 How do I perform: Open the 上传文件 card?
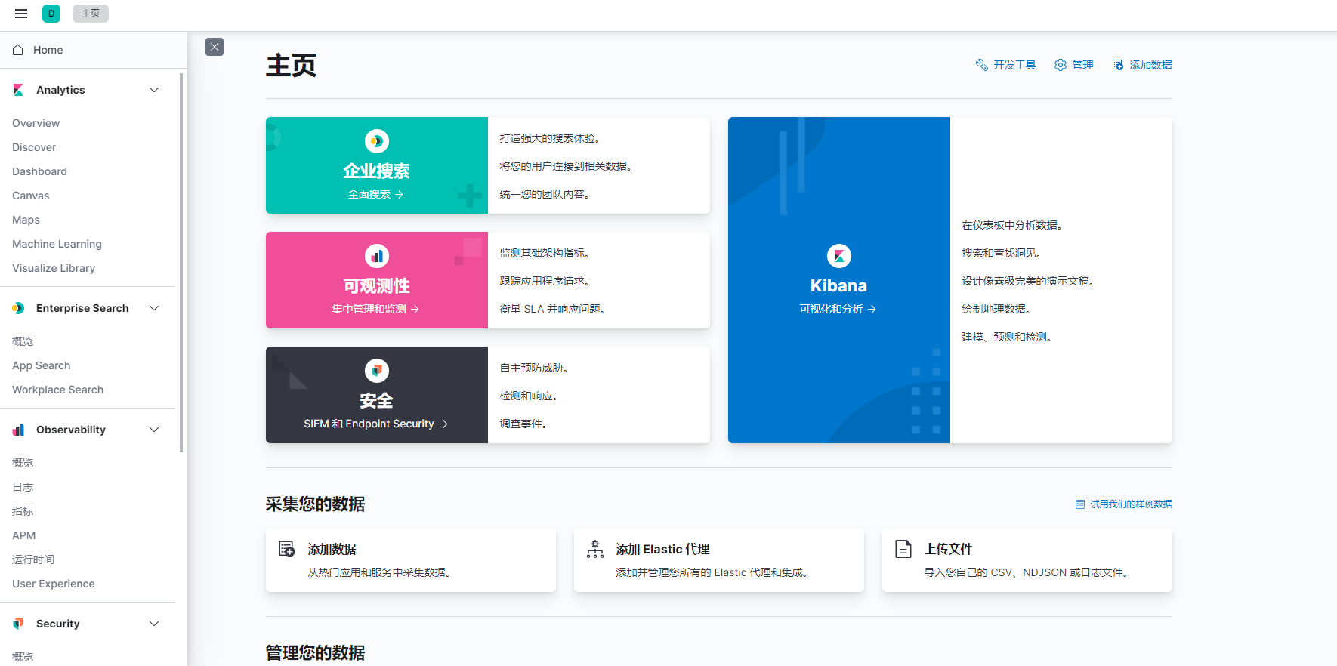coord(1027,560)
